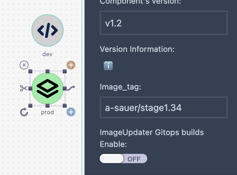Click the circled X delete icon
The width and height of the screenshot is (237, 175).
[x=24, y=65]
